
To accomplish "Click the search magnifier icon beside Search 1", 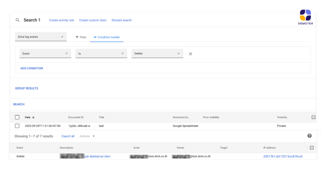I will [x=18, y=20].
